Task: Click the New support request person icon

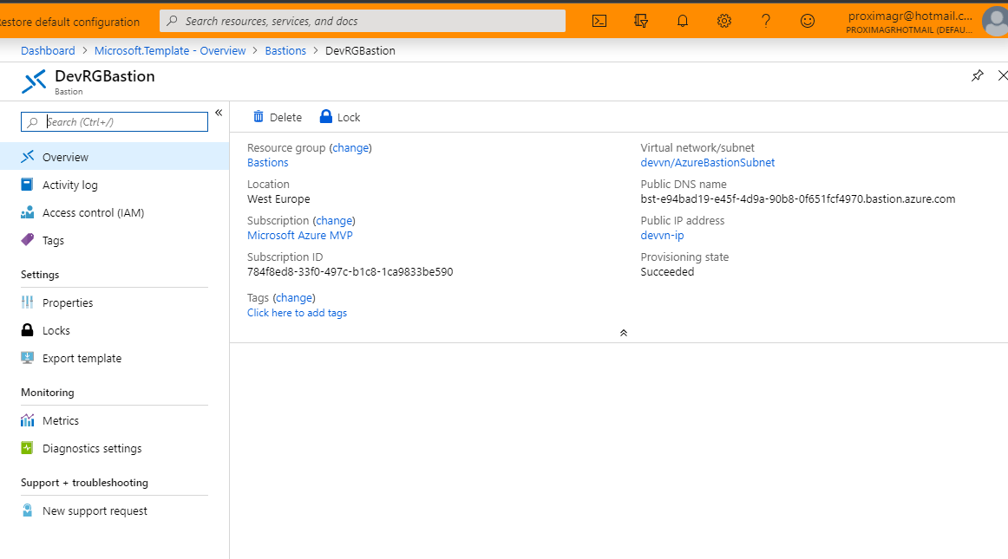Action: coord(27,510)
